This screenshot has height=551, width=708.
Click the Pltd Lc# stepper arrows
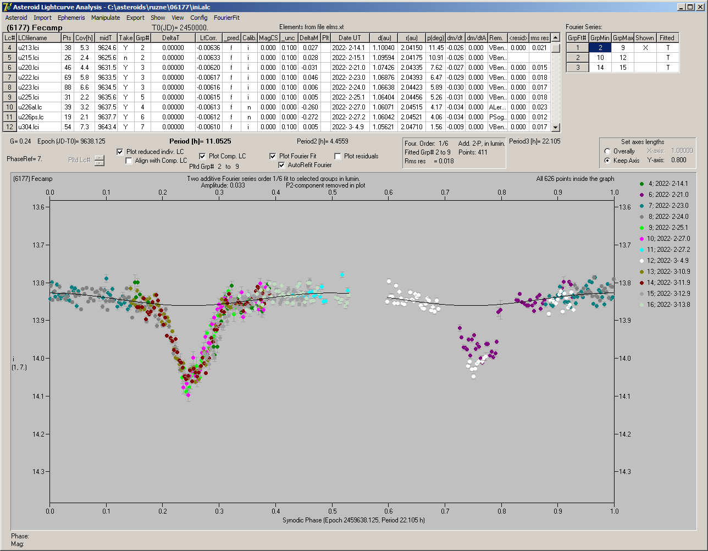pyautogui.click(x=99, y=161)
